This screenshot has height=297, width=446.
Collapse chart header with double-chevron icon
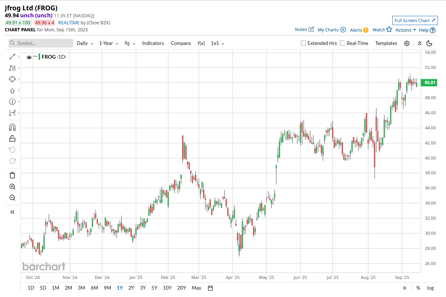(420, 43)
